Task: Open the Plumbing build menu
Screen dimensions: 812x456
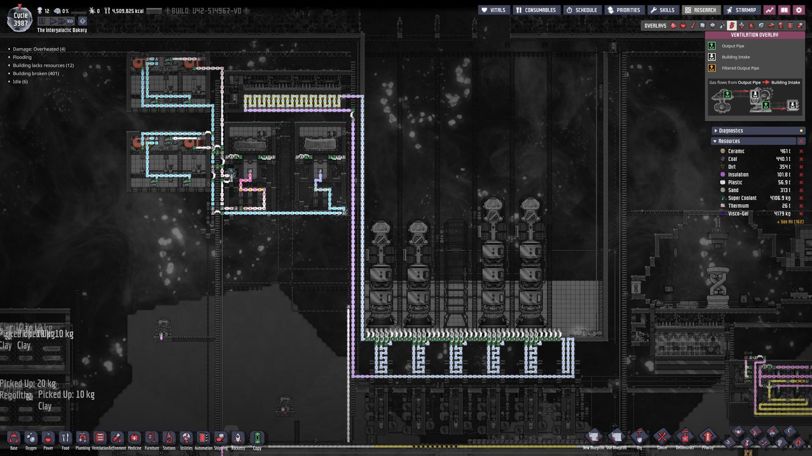Action: pyautogui.click(x=82, y=438)
